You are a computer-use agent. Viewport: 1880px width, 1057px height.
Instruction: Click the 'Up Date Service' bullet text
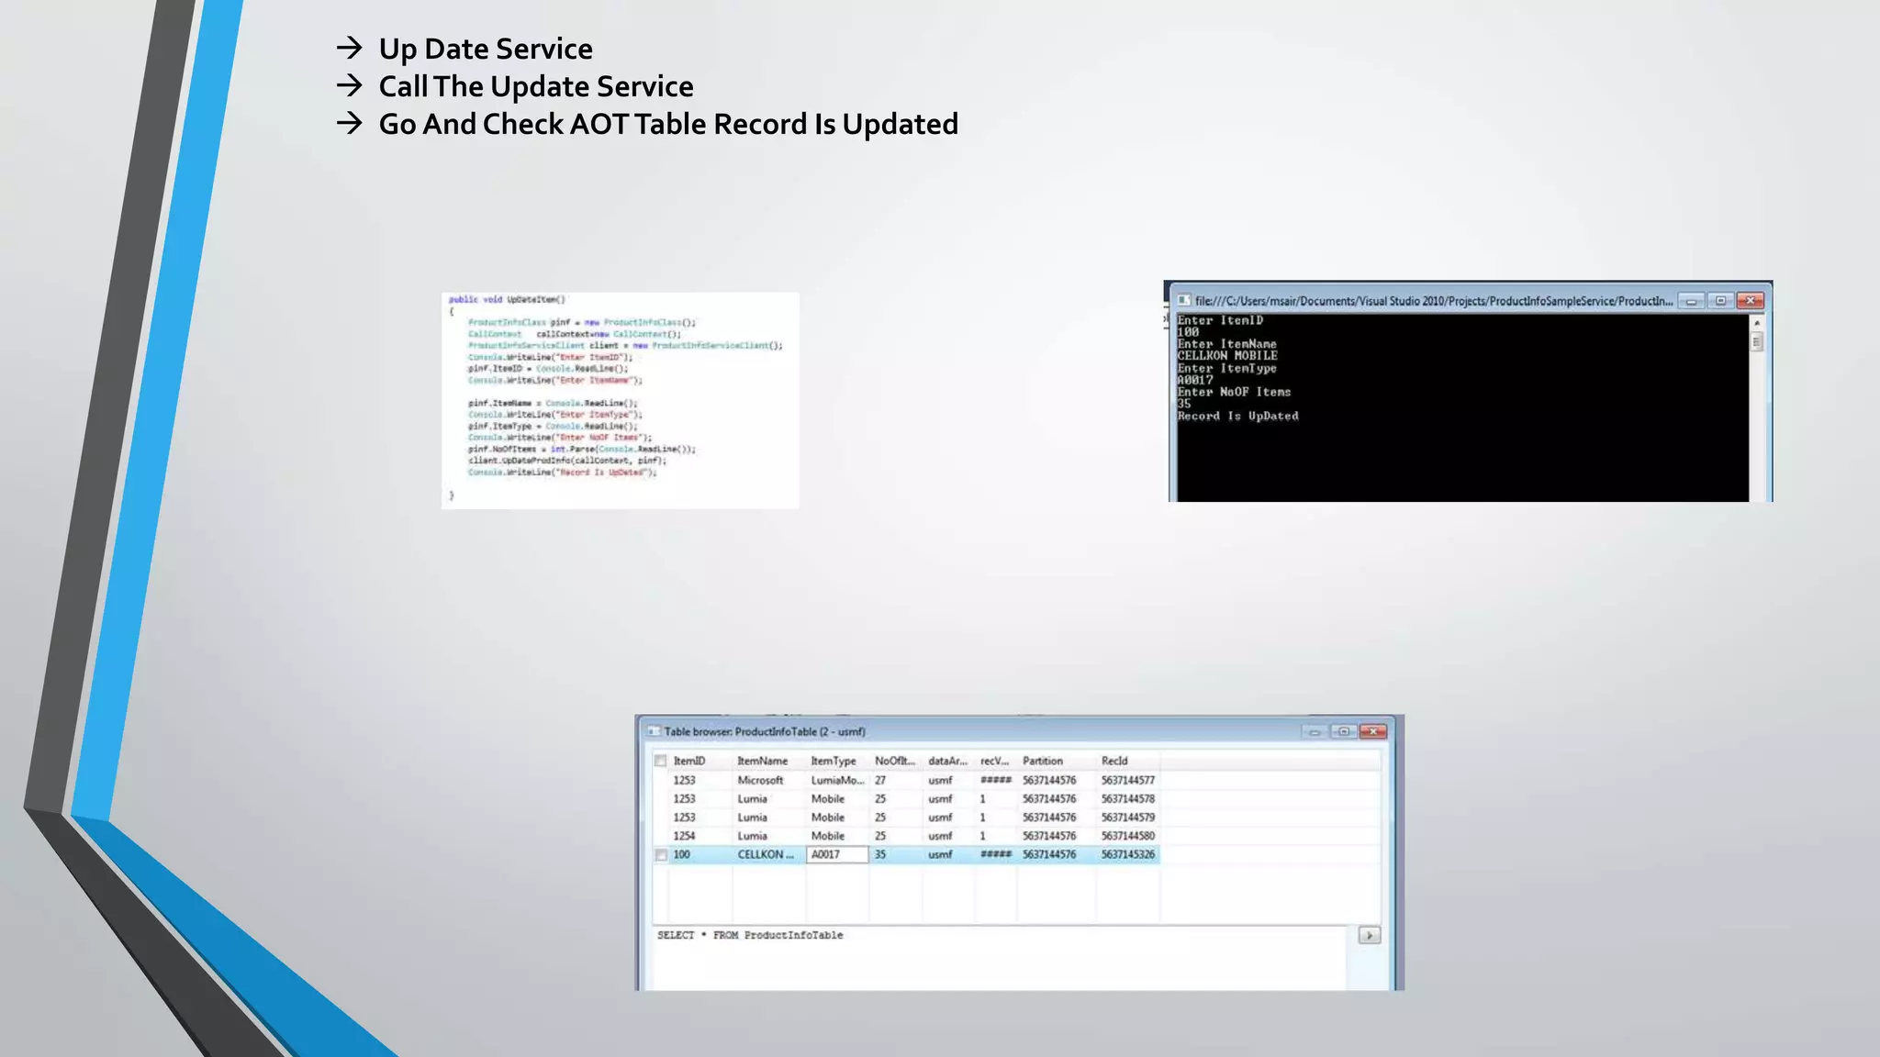click(486, 49)
